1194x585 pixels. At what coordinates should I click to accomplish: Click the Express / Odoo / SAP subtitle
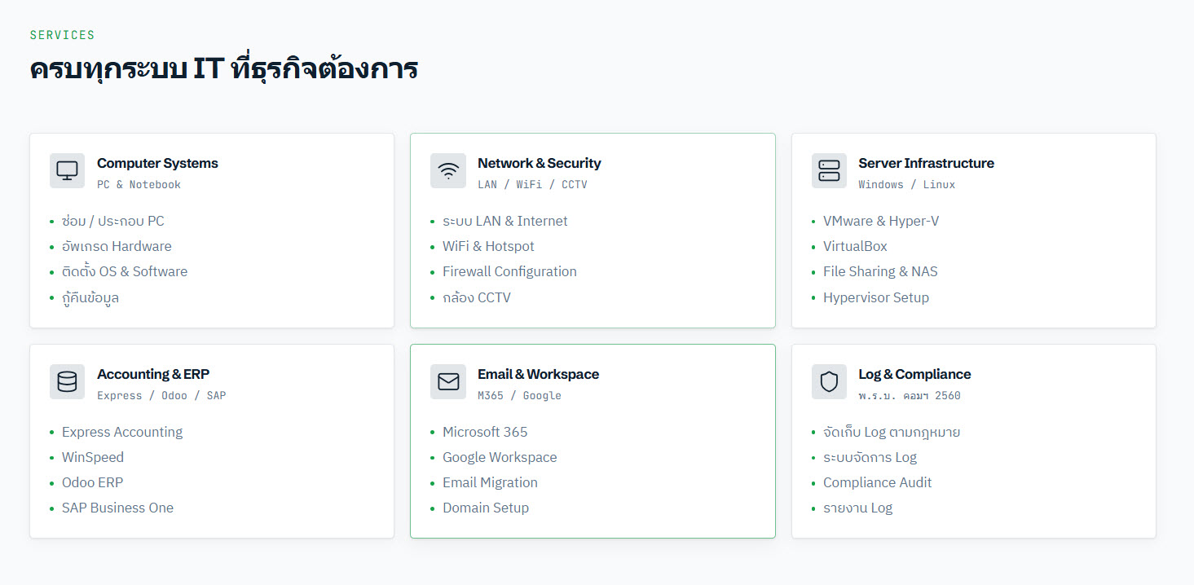click(x=161, y=396)
